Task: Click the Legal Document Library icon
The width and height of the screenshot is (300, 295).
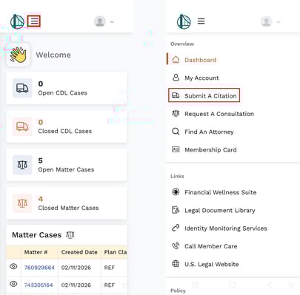Action: (176, 210)
